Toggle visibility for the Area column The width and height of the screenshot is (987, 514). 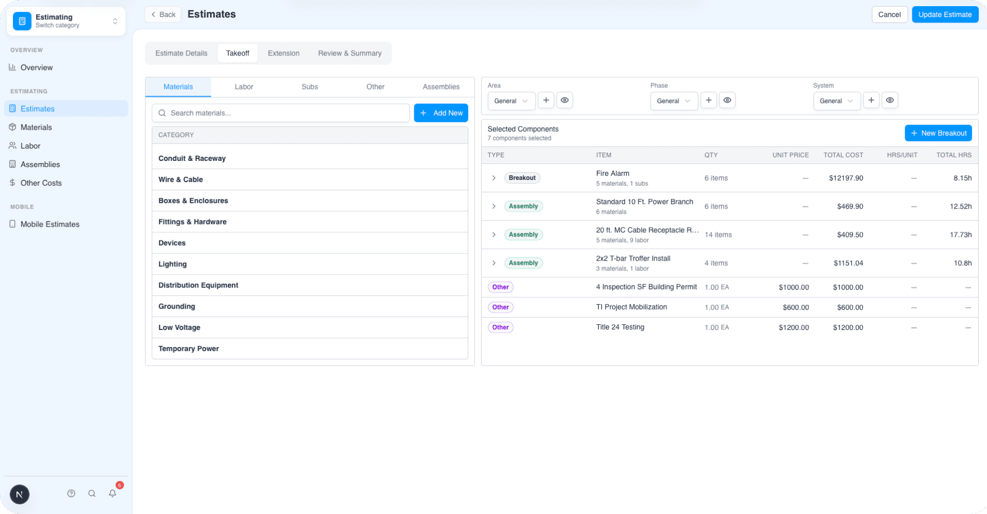[x=564, y=100]
